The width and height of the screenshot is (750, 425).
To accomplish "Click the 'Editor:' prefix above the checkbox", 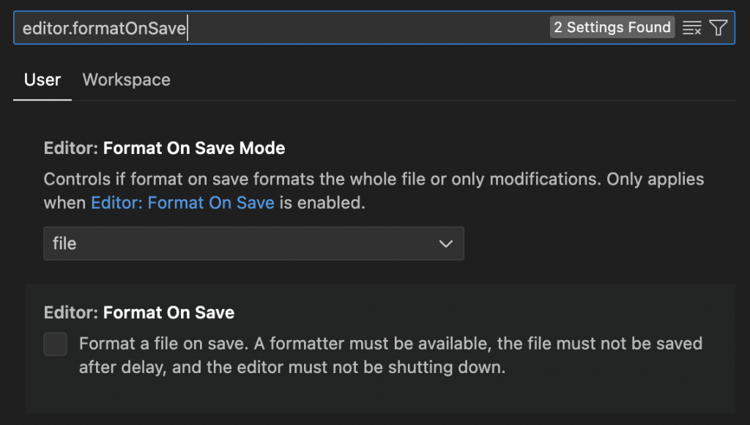I will pyautogui.click(x=71, y=312).
